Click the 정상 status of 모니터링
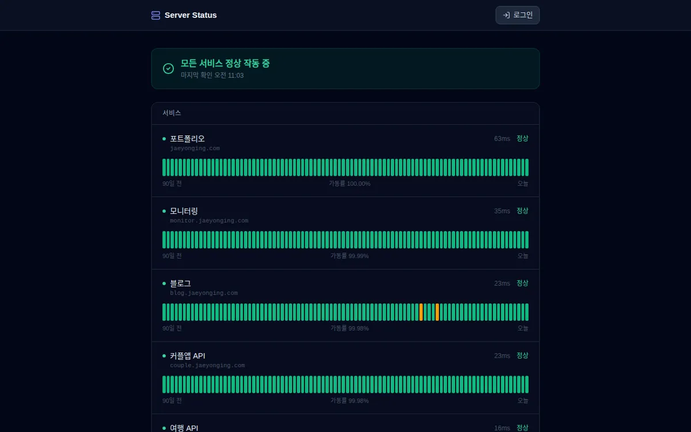 (x=522, y=211)
